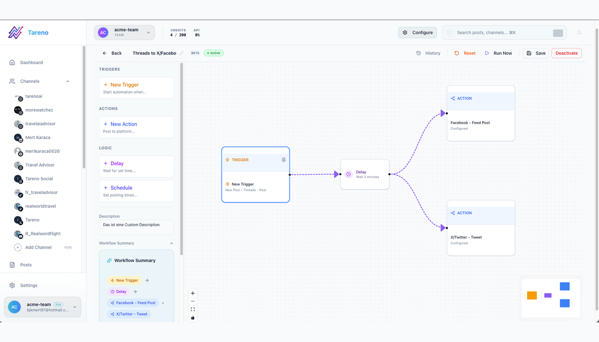Click the Delay chip in summary

click(118, 292)
